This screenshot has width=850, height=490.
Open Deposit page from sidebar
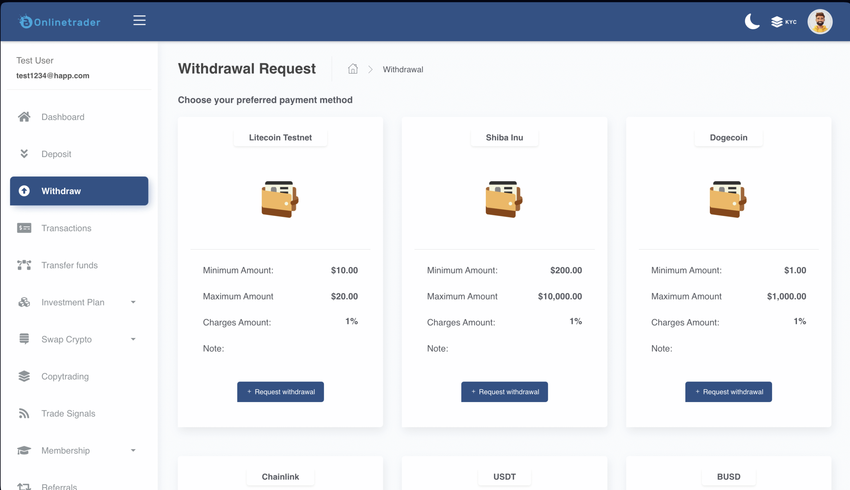tap(79, 154)
